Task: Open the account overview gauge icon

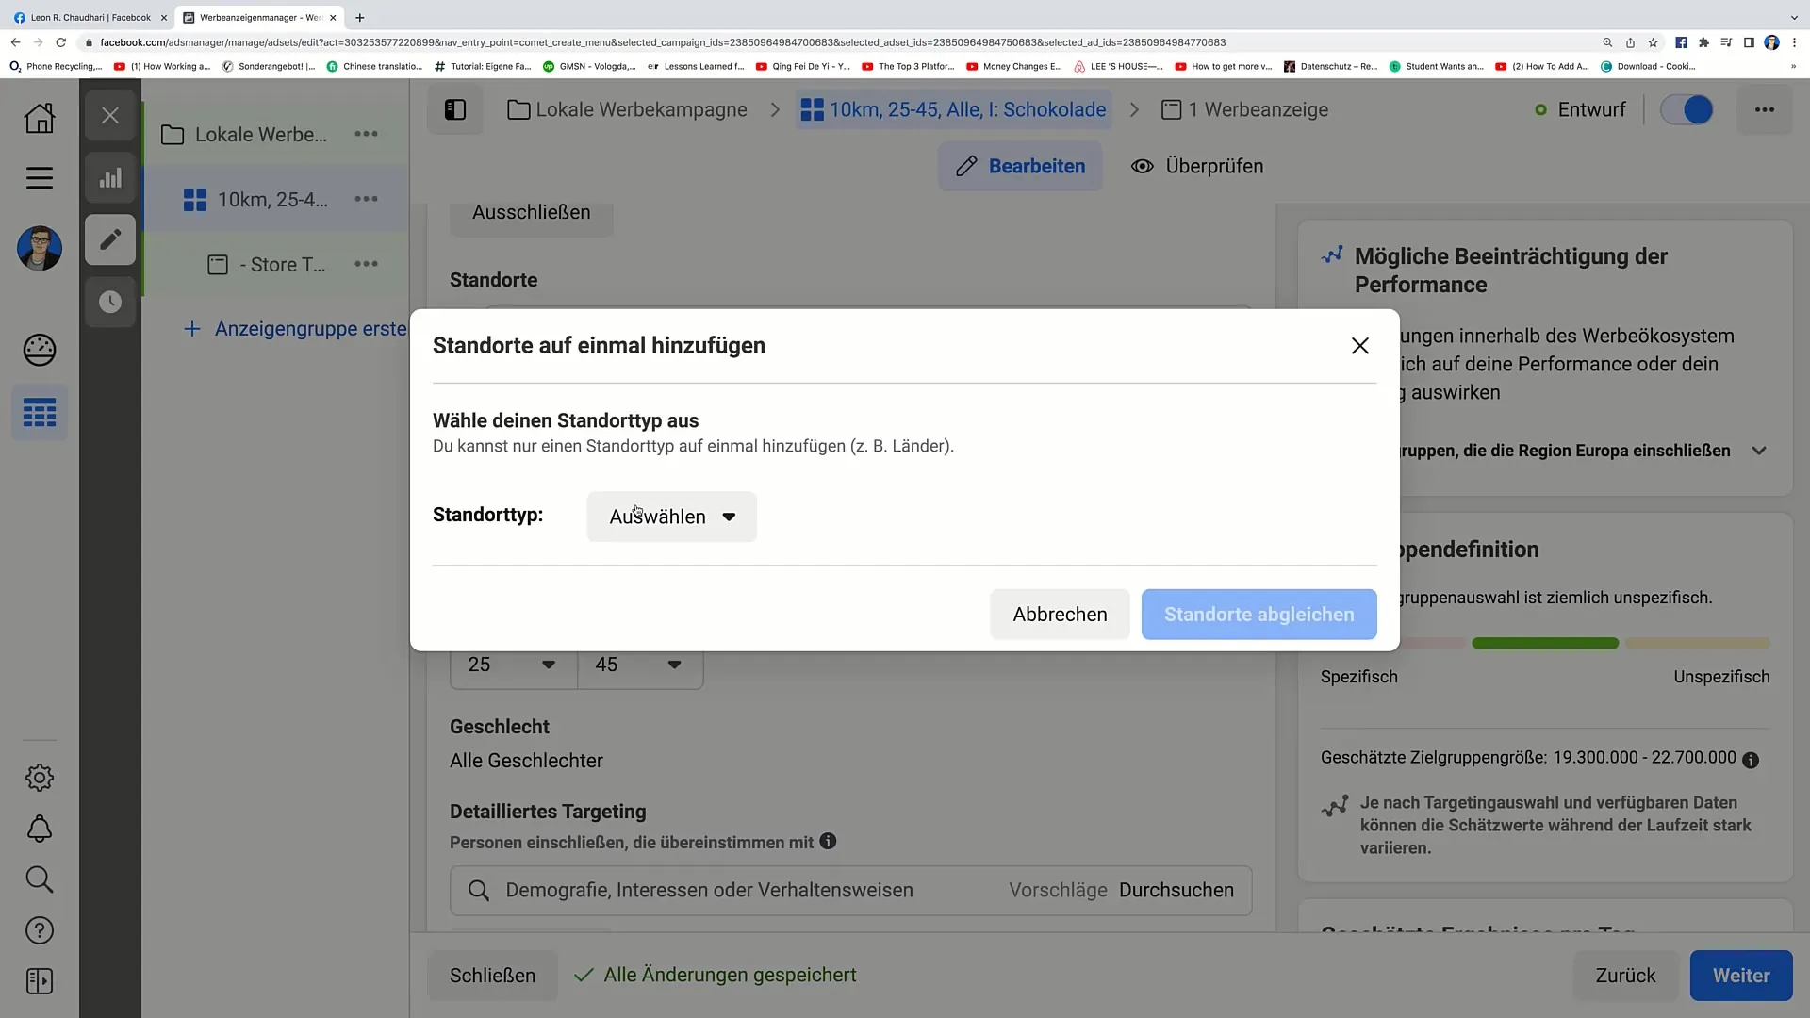Action: coord(40,350)
